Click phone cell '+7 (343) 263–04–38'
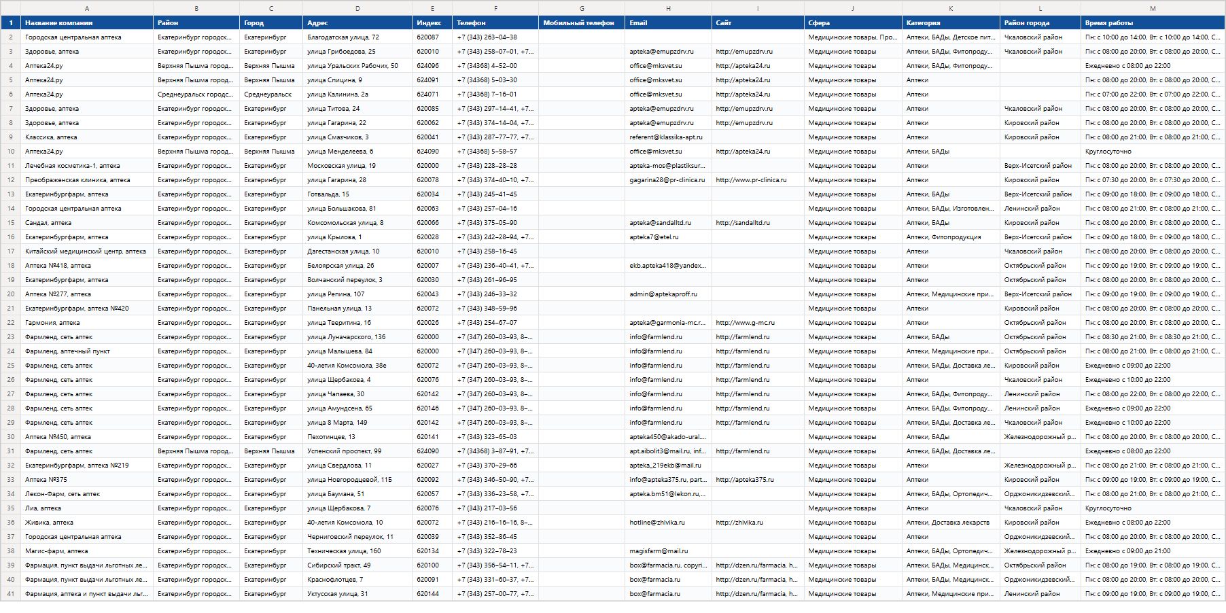This screenshot has height=613, width=1226. point(495,37)
